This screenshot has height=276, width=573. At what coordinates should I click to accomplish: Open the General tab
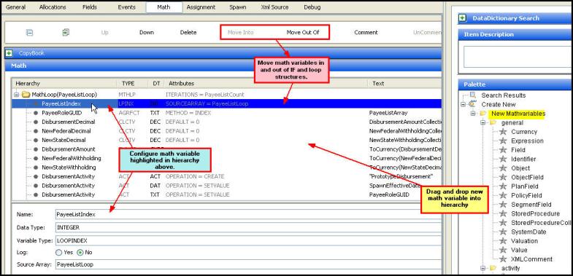[16, 7]
